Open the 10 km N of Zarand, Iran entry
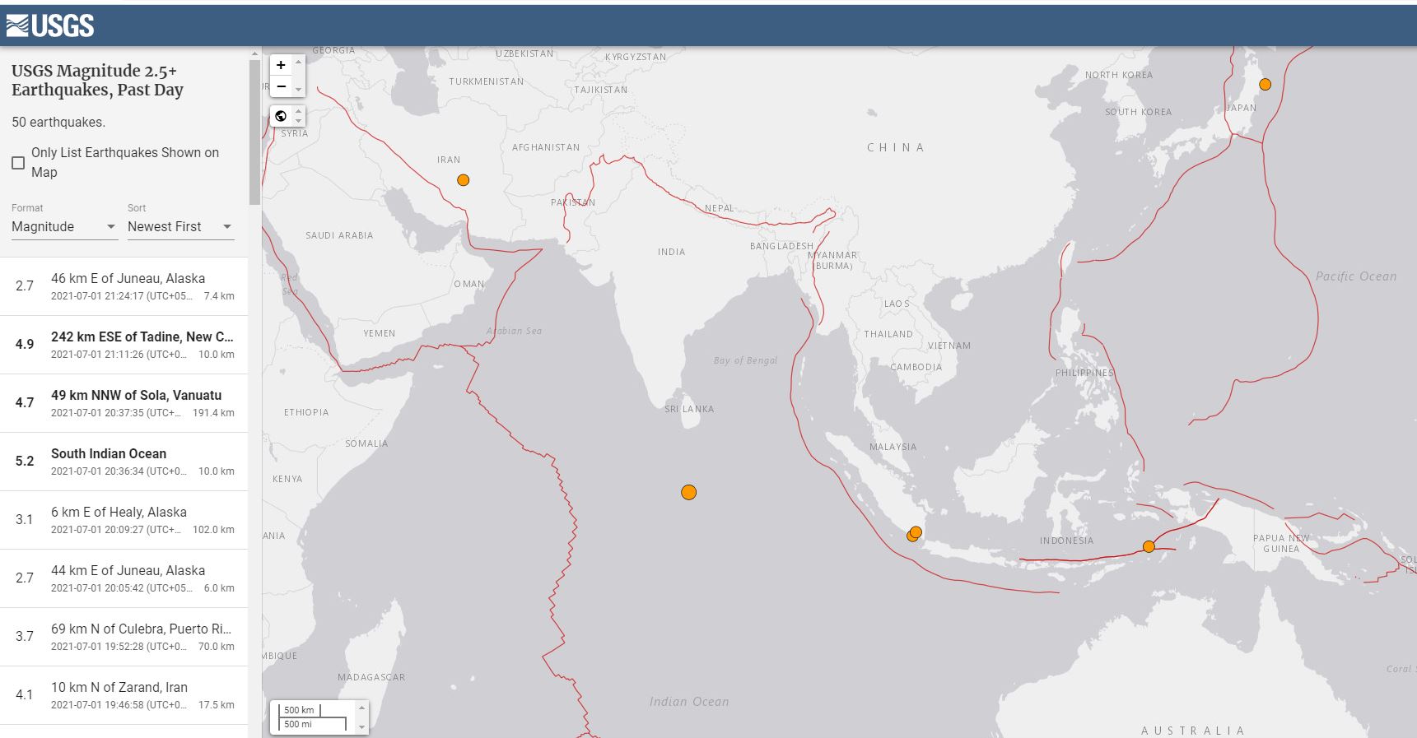This screenshot has height=738, width=1417. tap(124, 695)
